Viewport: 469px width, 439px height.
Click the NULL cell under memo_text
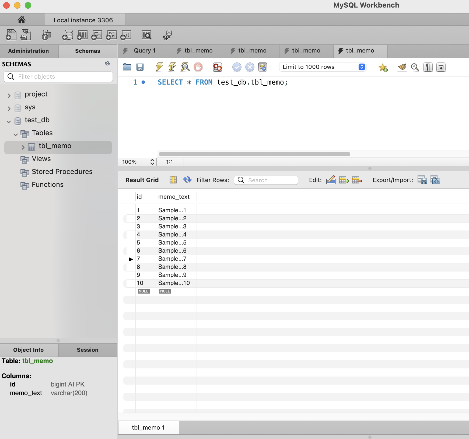(165, 291)
